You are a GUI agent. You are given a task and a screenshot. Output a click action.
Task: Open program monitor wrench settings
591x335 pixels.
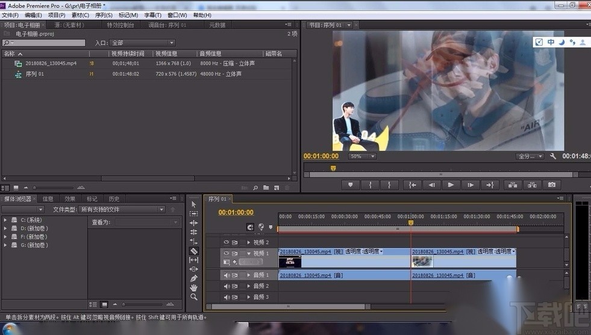(x=553, y=156)
